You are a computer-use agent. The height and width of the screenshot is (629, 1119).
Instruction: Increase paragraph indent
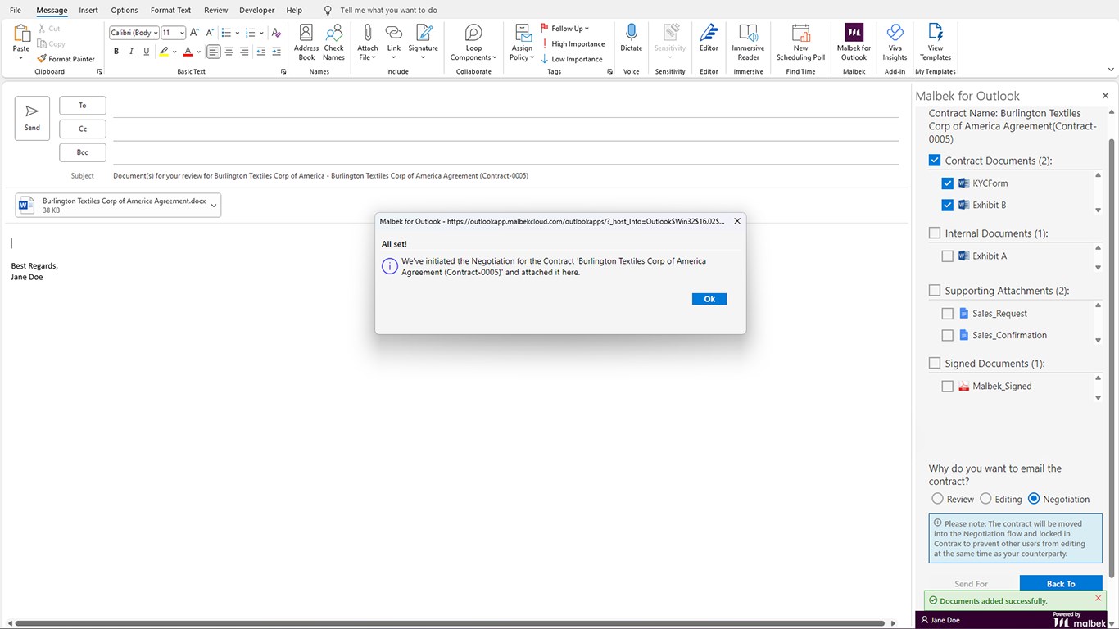[x=276, y=52]
